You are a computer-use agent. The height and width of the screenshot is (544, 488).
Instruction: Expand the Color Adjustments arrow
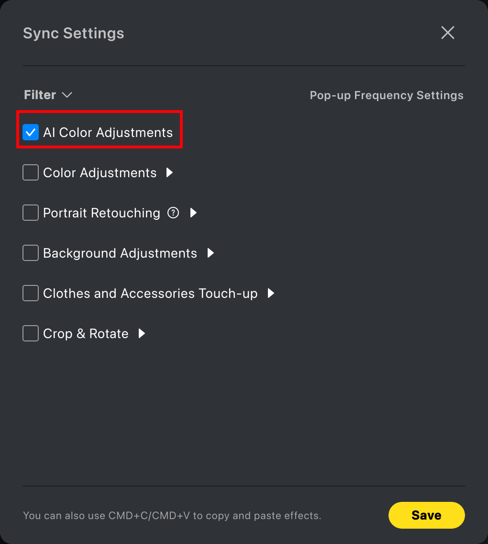(169, 172)
